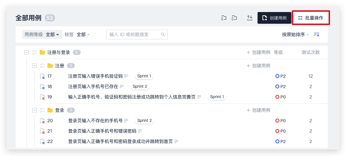This screenshot has width=346, height=156.
Task: Toggle the checklist select icon for 注册 folder
Action: [x=42, y=66]
